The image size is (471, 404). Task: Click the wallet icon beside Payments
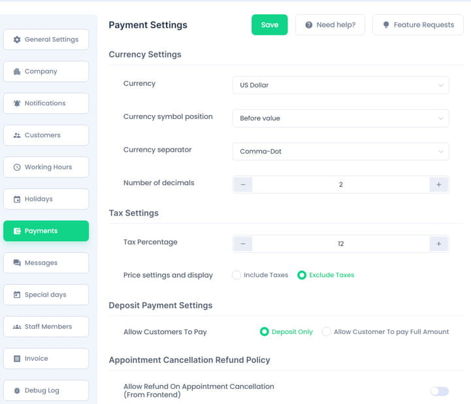[17, 231]
